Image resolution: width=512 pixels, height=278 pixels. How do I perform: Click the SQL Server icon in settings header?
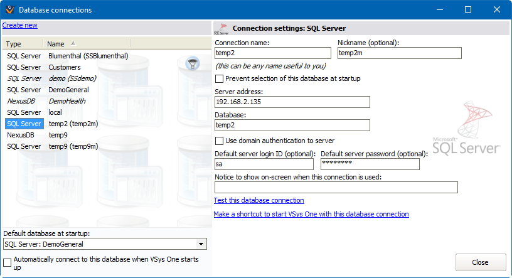pyautogui.click(x=221, y=28)
